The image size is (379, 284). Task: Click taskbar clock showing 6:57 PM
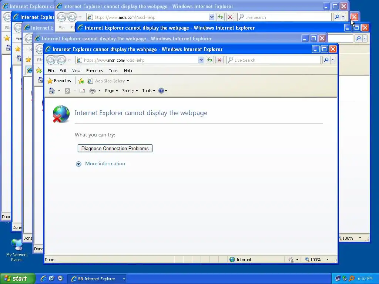pyautogui.click(x=365, y=278)
